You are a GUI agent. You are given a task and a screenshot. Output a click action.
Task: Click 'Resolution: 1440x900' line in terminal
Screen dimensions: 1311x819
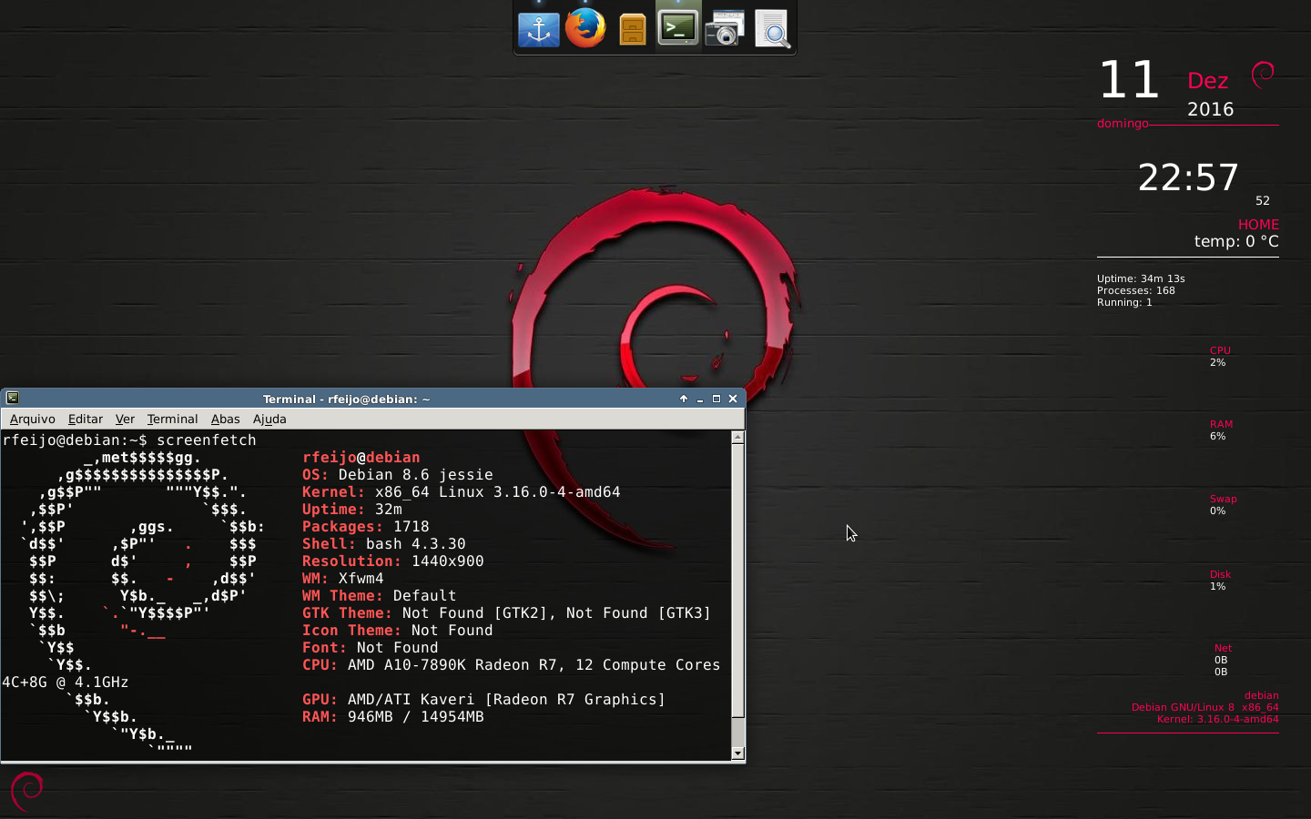coord(393,561)
